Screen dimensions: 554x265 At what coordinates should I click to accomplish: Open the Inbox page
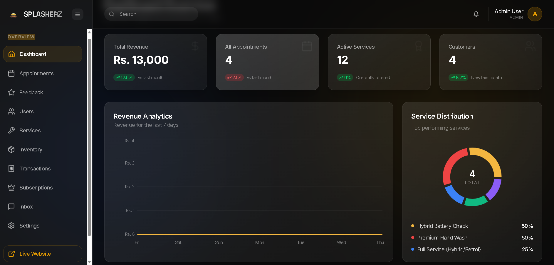pyautogui.click(x=43, y=207)
